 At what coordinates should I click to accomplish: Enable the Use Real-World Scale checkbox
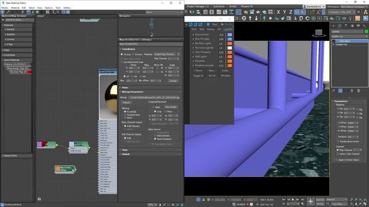click(x=122, y=62)
